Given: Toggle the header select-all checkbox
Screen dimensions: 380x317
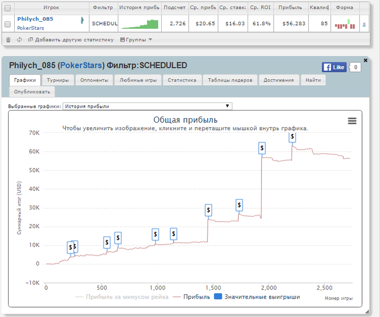Looking at the screenshot, I should [8, 8].
